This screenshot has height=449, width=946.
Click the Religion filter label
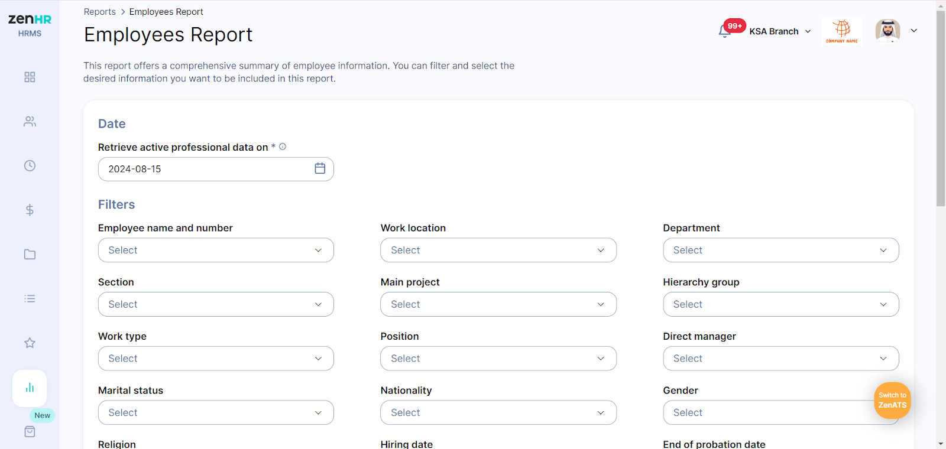[117, 444]
